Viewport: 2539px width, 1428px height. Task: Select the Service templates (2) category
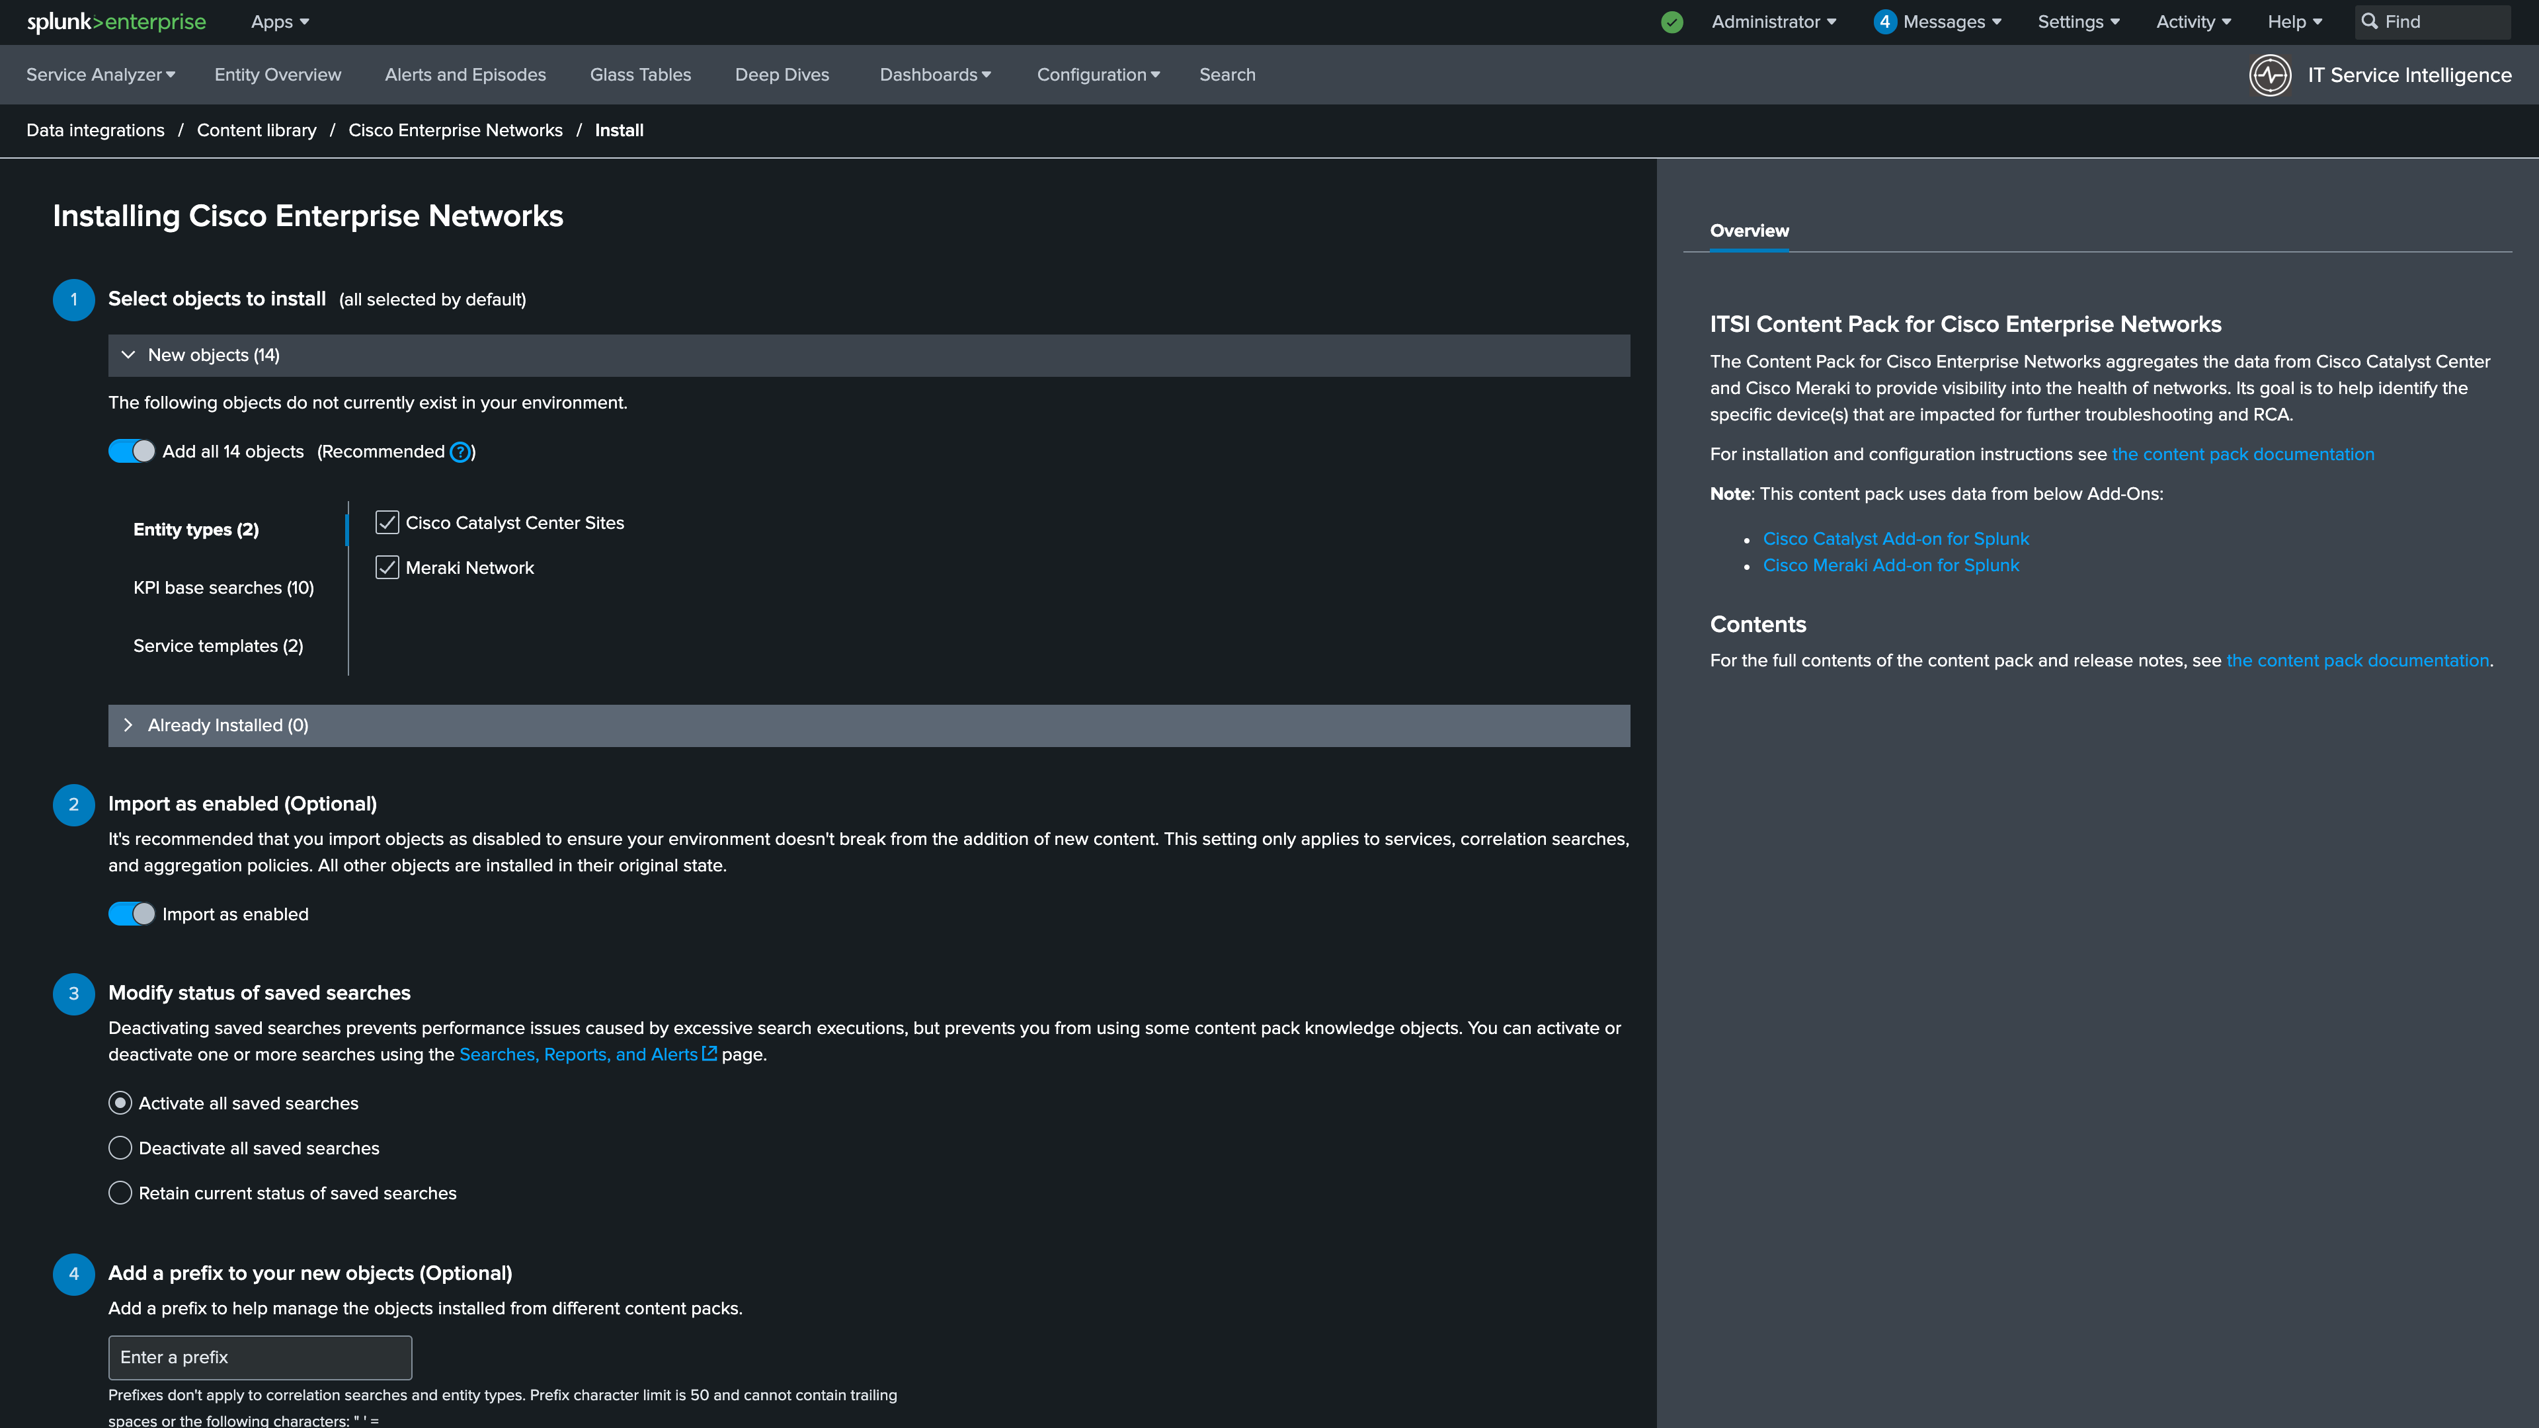point(218,647)
